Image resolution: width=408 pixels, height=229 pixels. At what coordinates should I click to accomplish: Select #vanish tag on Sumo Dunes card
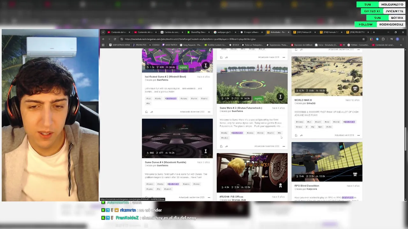(x=168, y=189)
